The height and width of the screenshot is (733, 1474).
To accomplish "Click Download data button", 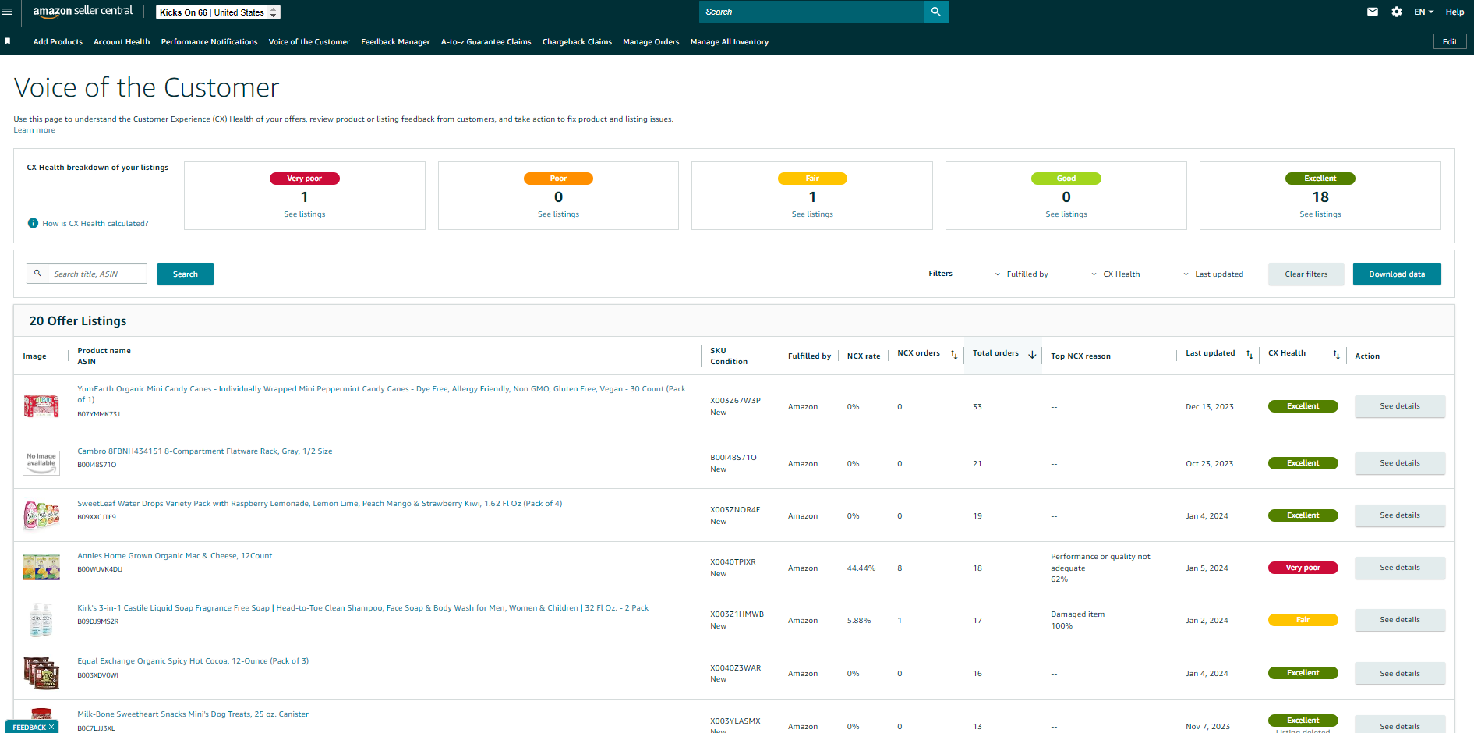I will coord(1397,274).
